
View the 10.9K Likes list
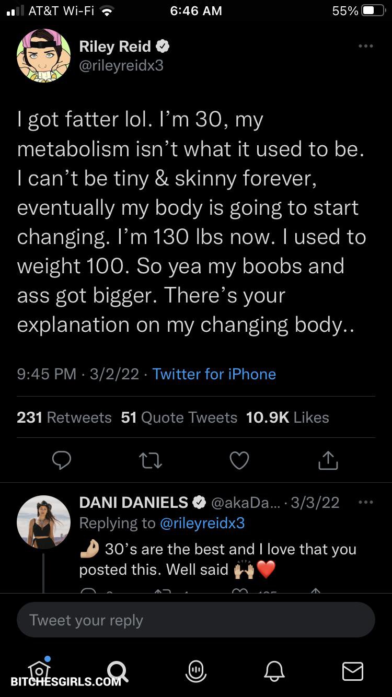point(287,417)
